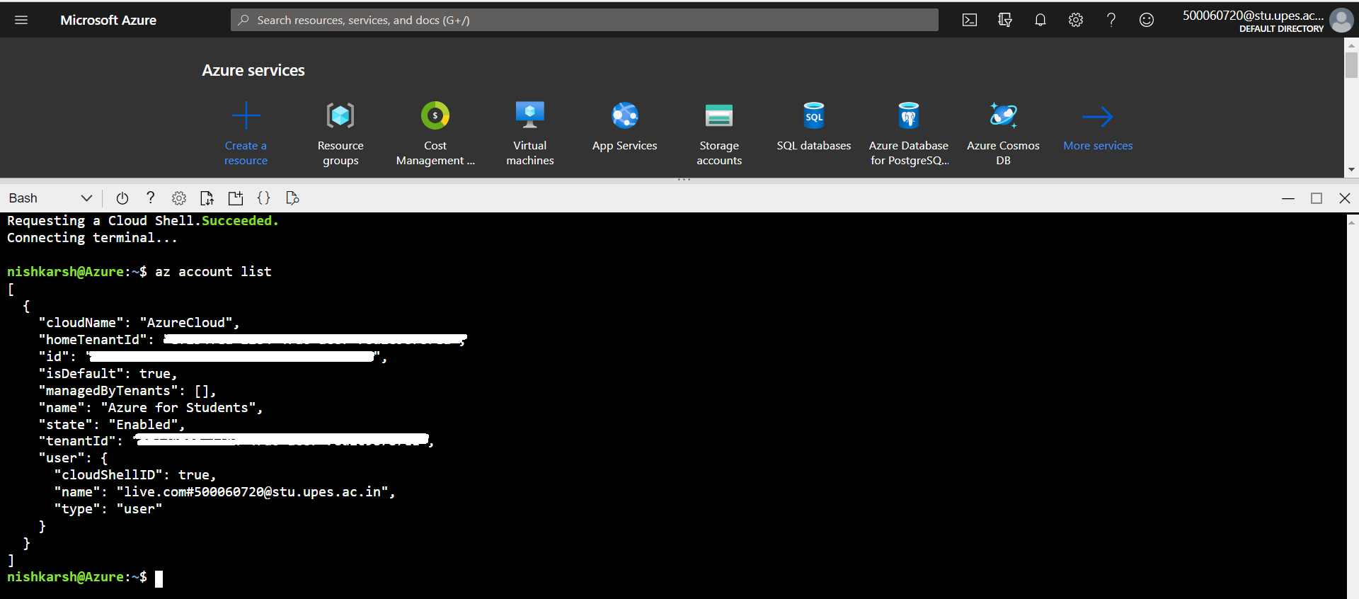Close the Cloud Shell panel
This screenshot has width=1359, height=599.
1345,198
